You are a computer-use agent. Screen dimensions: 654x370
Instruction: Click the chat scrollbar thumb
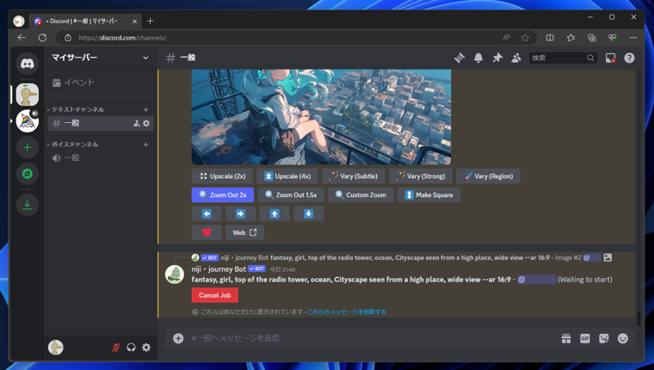click(x=639, y=318)
